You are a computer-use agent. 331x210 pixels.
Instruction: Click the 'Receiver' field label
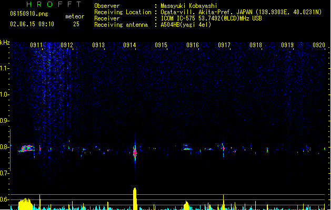point(107,18)
